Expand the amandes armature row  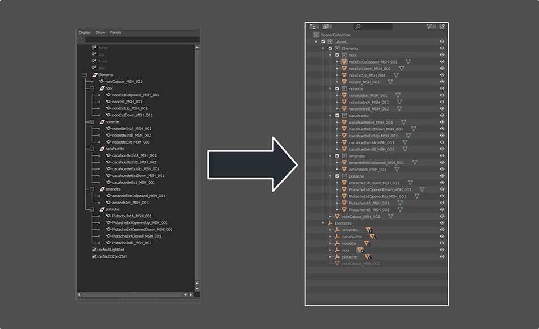(x=330, y=230)
